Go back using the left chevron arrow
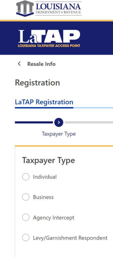 (19, 64)
